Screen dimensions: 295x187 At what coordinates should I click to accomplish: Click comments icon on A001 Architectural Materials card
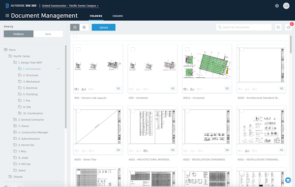click(x=145, y=151)
